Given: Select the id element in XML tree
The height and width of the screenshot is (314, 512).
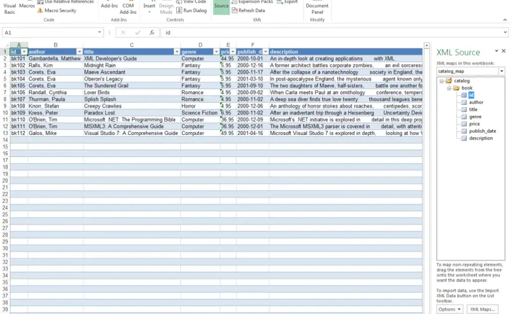Looking at the screenshot, I should point(471,95).
